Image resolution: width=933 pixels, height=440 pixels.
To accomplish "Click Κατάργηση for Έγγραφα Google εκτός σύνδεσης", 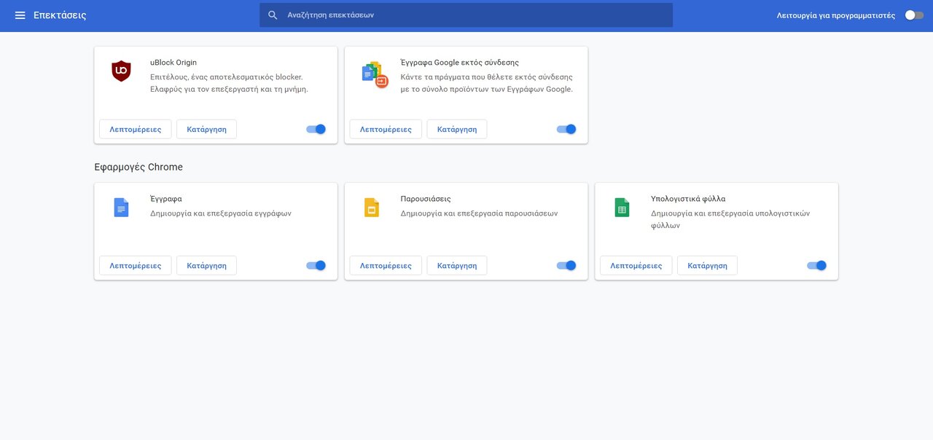I will pos(457,129).
